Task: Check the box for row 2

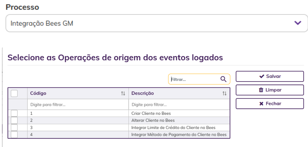Action: point(14,120)
